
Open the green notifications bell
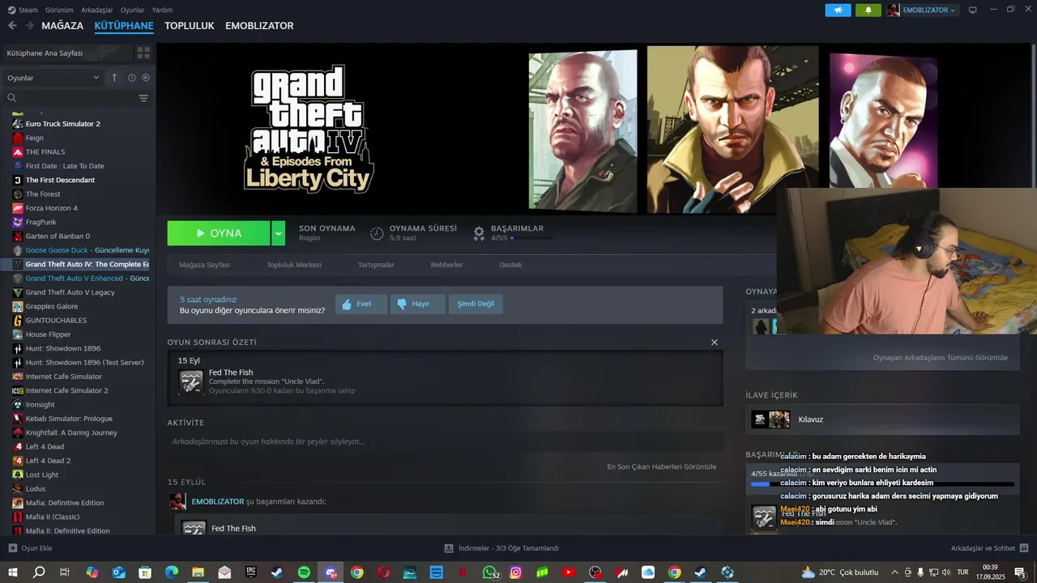point(868,10)
